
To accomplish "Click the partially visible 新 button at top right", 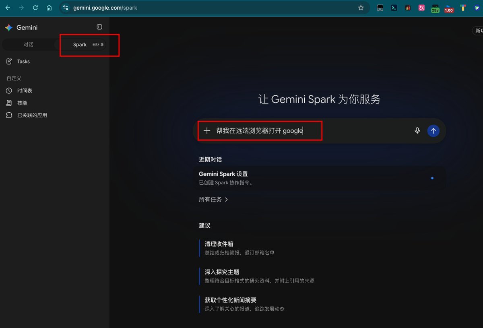I will click(x=478, y=31).
